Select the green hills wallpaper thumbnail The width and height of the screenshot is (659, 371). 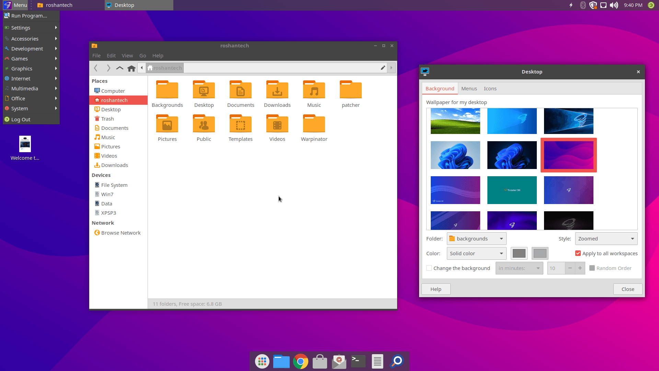pos(455,121)
